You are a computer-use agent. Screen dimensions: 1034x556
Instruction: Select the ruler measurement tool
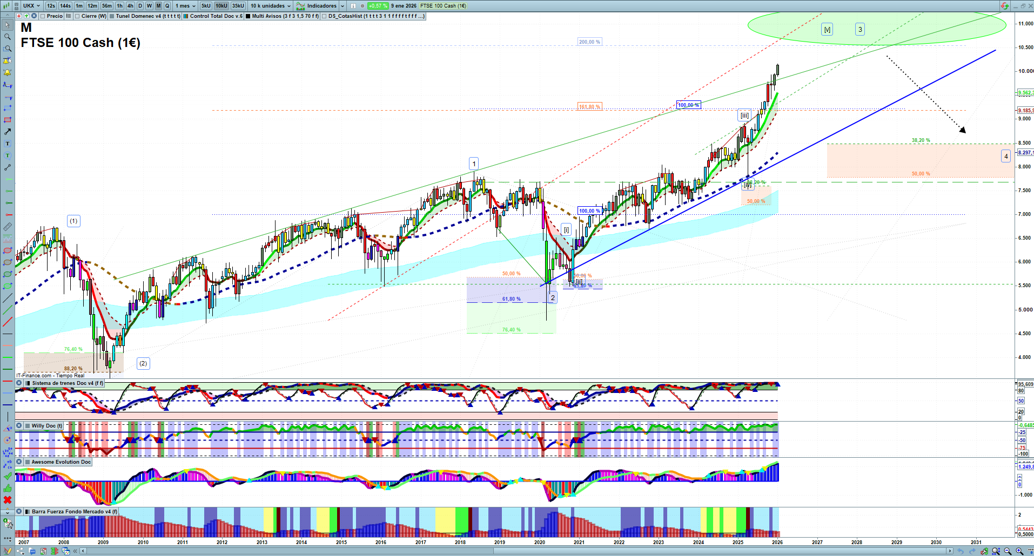[x=8, y=227]
